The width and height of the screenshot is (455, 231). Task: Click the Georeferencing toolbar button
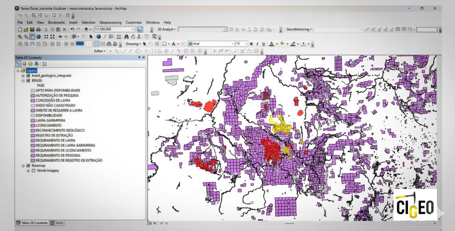point(299,29)
